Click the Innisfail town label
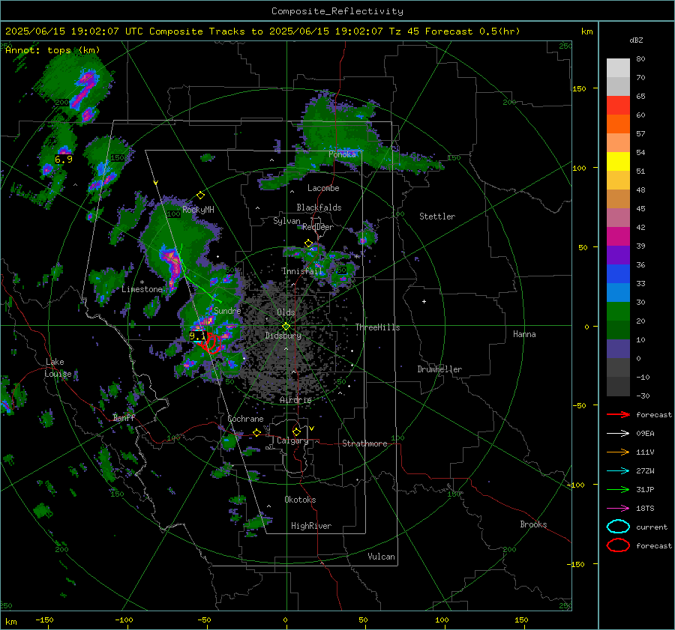Viewport: 675px width, 630px height. point(302,271)
